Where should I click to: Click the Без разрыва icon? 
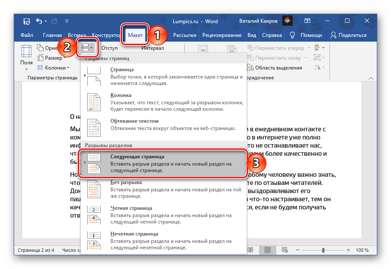[94, 189]
